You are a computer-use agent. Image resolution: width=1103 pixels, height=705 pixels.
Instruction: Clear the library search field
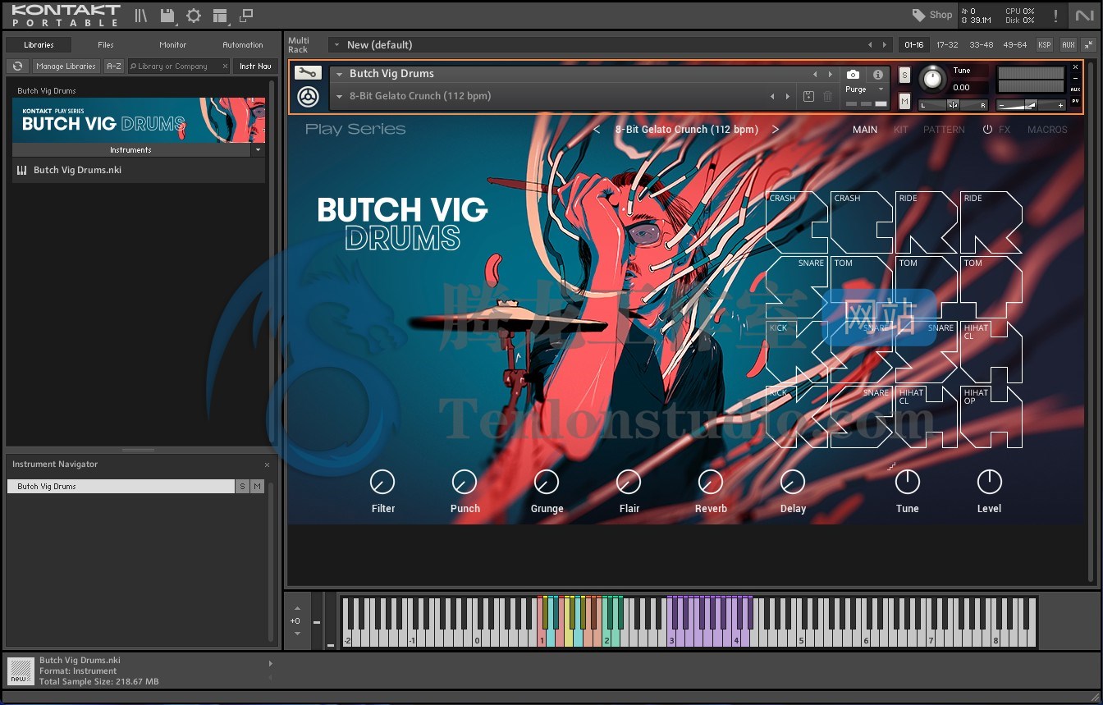coord(225,66)
